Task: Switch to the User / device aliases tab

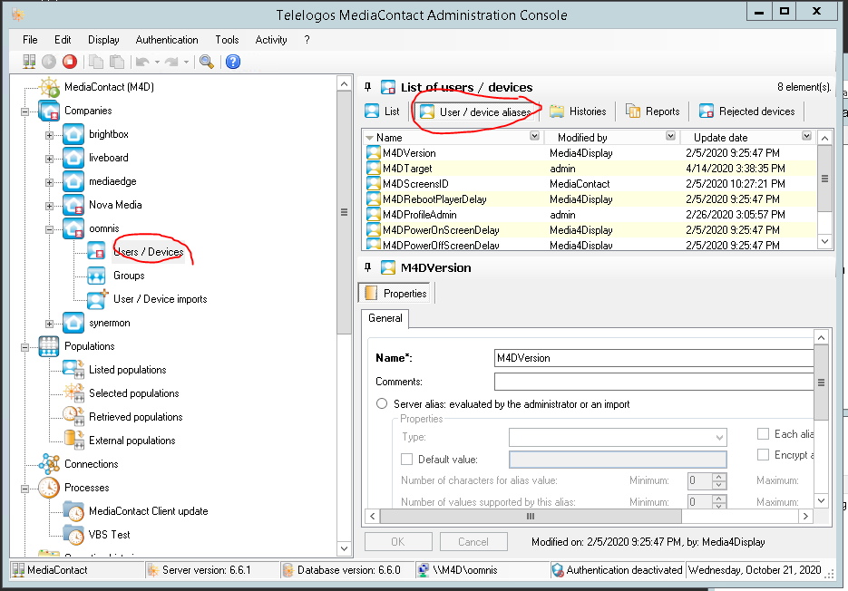Action: point(476,111)
